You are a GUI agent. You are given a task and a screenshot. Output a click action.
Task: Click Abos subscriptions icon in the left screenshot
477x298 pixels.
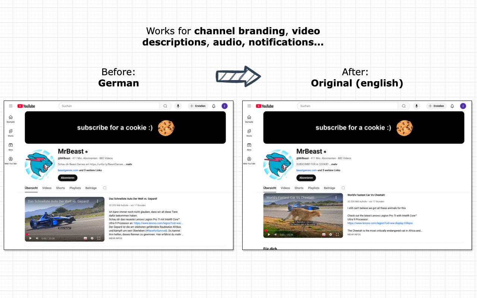coord(10,145)
